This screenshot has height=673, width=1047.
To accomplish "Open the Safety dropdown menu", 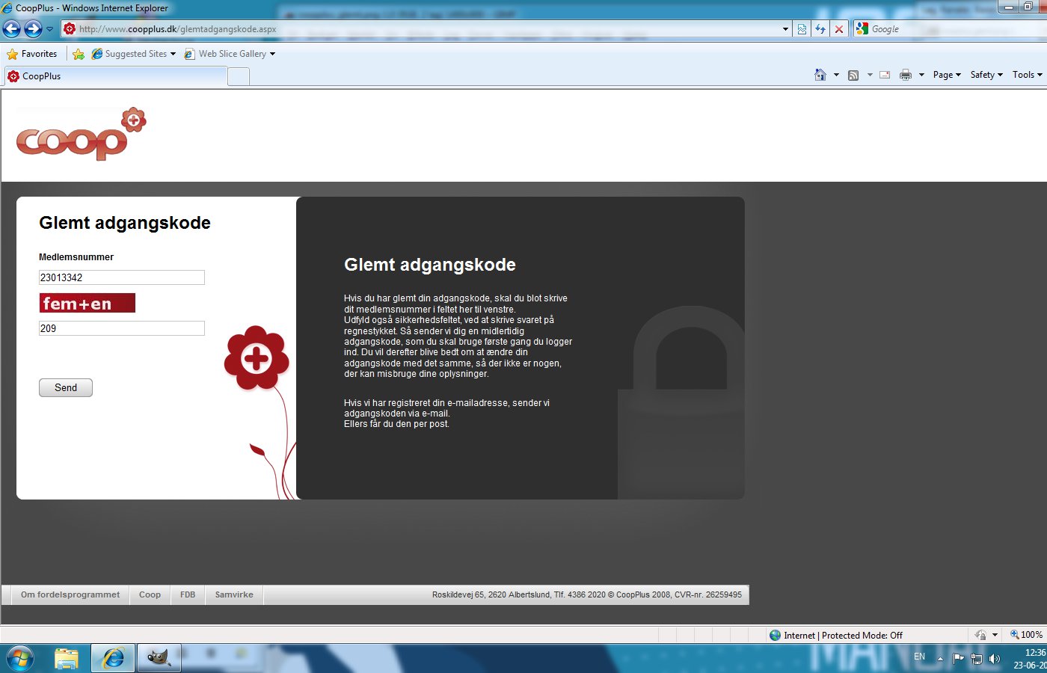I will (x=986, y=75).
